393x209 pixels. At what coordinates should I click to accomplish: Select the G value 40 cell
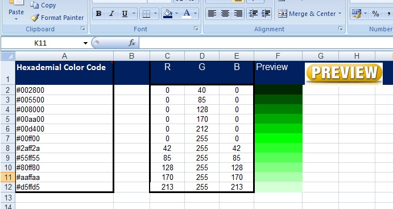tap(202, 90)
